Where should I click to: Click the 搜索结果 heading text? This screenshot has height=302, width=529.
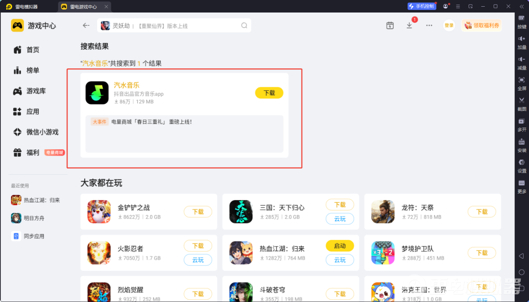[x=95, y=46]
